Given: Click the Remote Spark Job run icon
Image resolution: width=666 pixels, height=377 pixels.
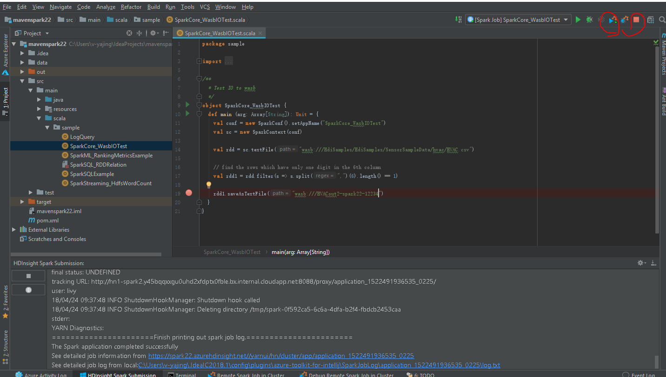Looking at the screenshot, I should (x=613, y=20).
